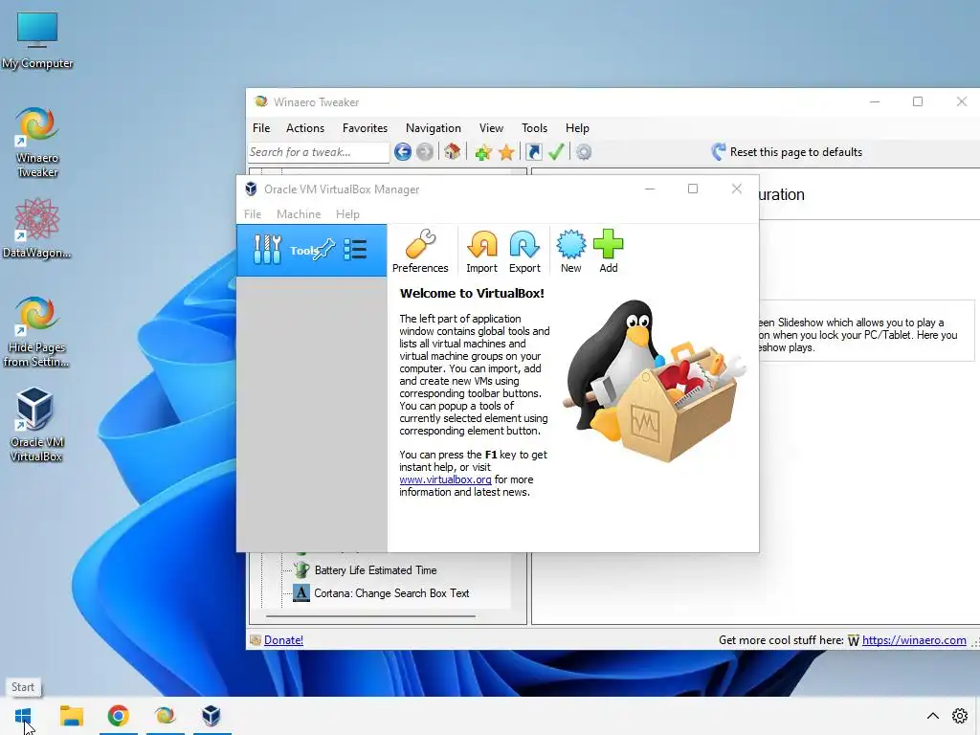Open Winaero settings gear toolbar icon

pyautogui.click(x=584, y=152)
